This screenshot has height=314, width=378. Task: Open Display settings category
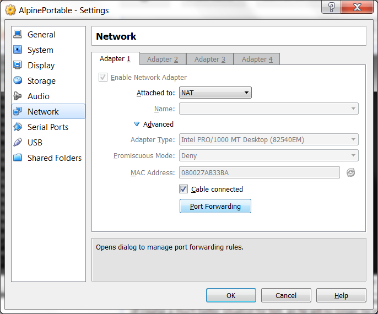(48, 66)
